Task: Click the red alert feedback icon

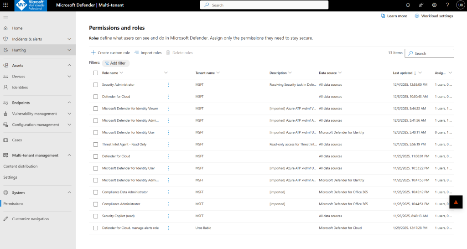Action: [x=456, y=202]
